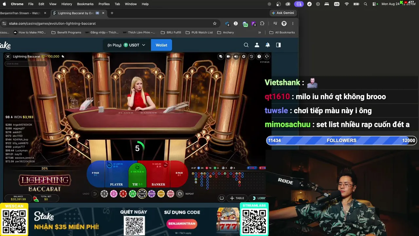Close the Lightning Baccarat game
Viewport: 419px width, 236px height.
[8, 56]
